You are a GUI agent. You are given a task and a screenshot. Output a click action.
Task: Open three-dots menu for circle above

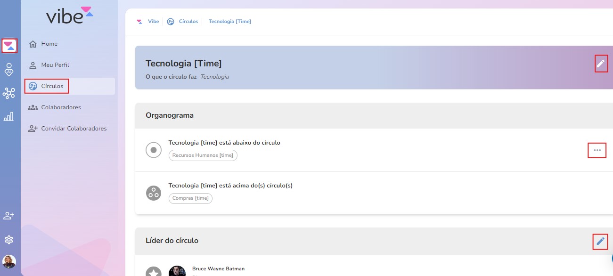(597, 150)
